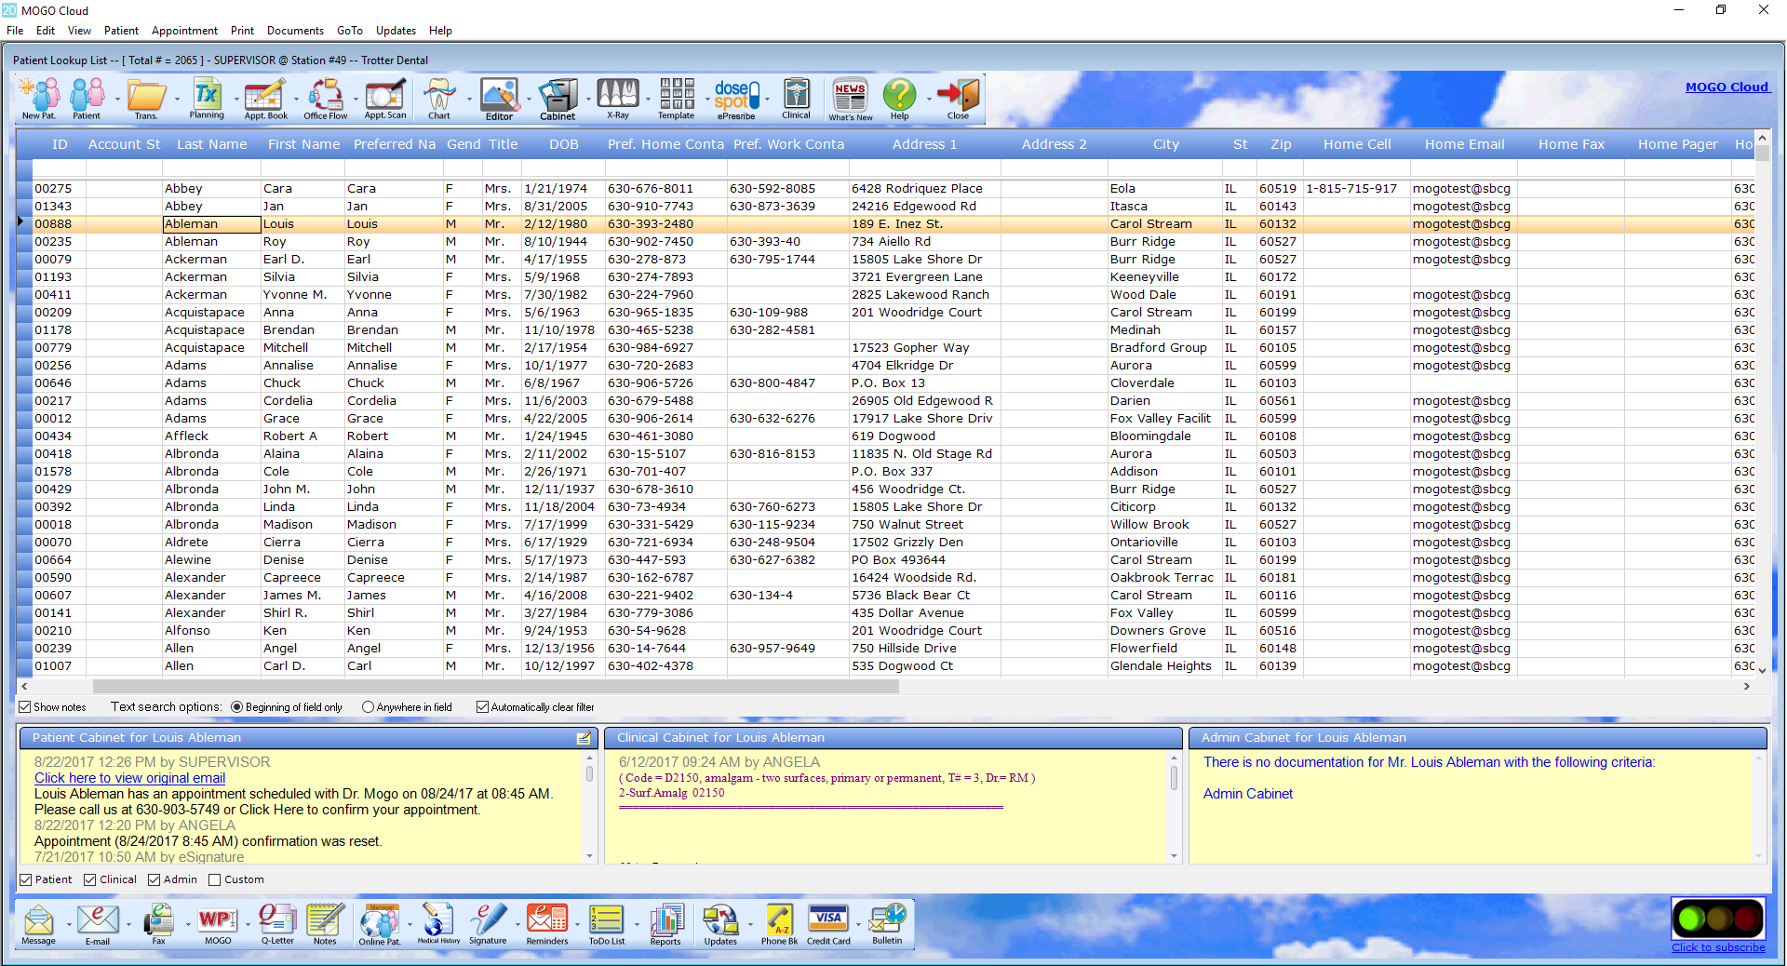Expand the dropdown arrow beside Help

[x=928, y=99]
